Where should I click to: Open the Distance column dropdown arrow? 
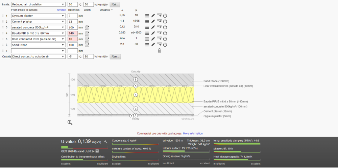click(112, 10)
